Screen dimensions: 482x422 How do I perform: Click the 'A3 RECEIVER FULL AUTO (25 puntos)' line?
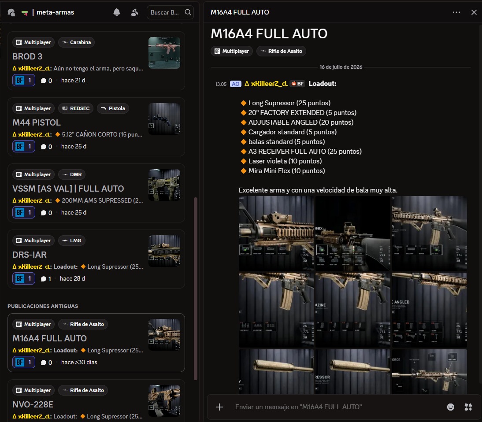(x=305, y=152)
